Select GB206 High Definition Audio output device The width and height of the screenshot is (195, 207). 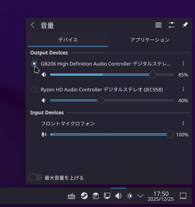[x=34, y=64]
